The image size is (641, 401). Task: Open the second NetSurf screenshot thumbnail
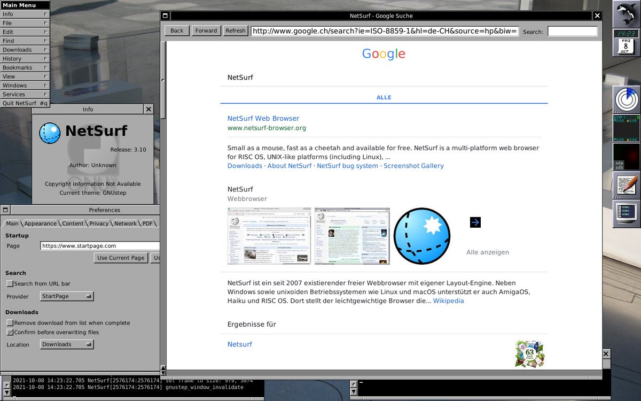click(x=352, y=236)
